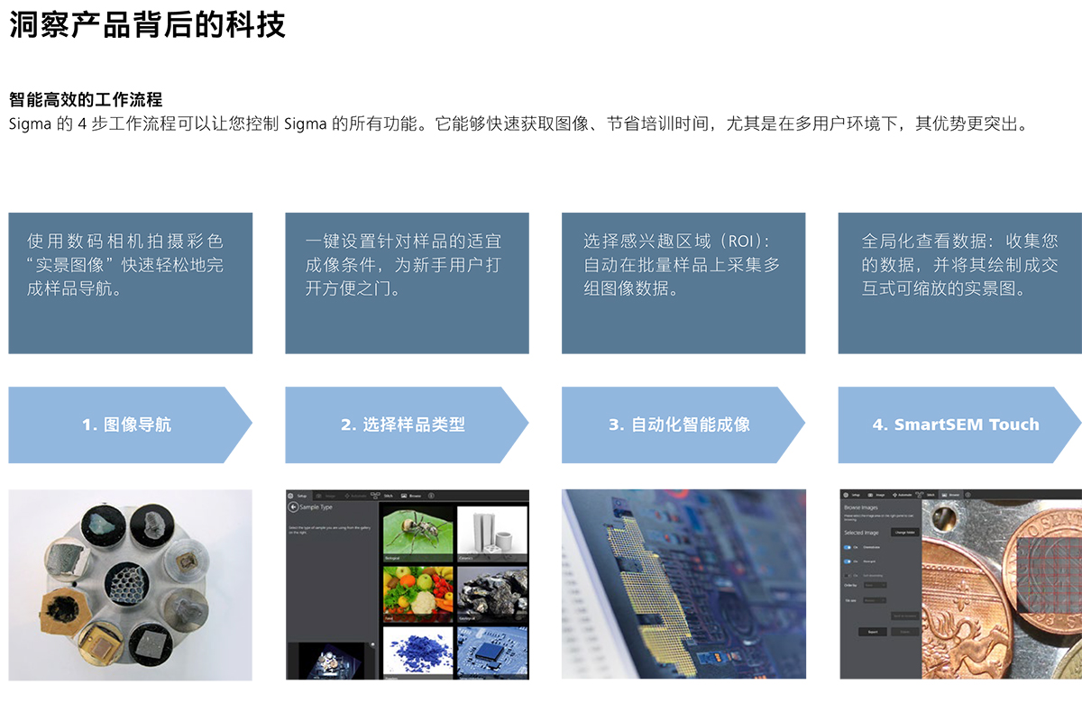Toggle the first On switch under Selected Image
Viewport: 1082px width, 712px height.
tap(848, 546)
